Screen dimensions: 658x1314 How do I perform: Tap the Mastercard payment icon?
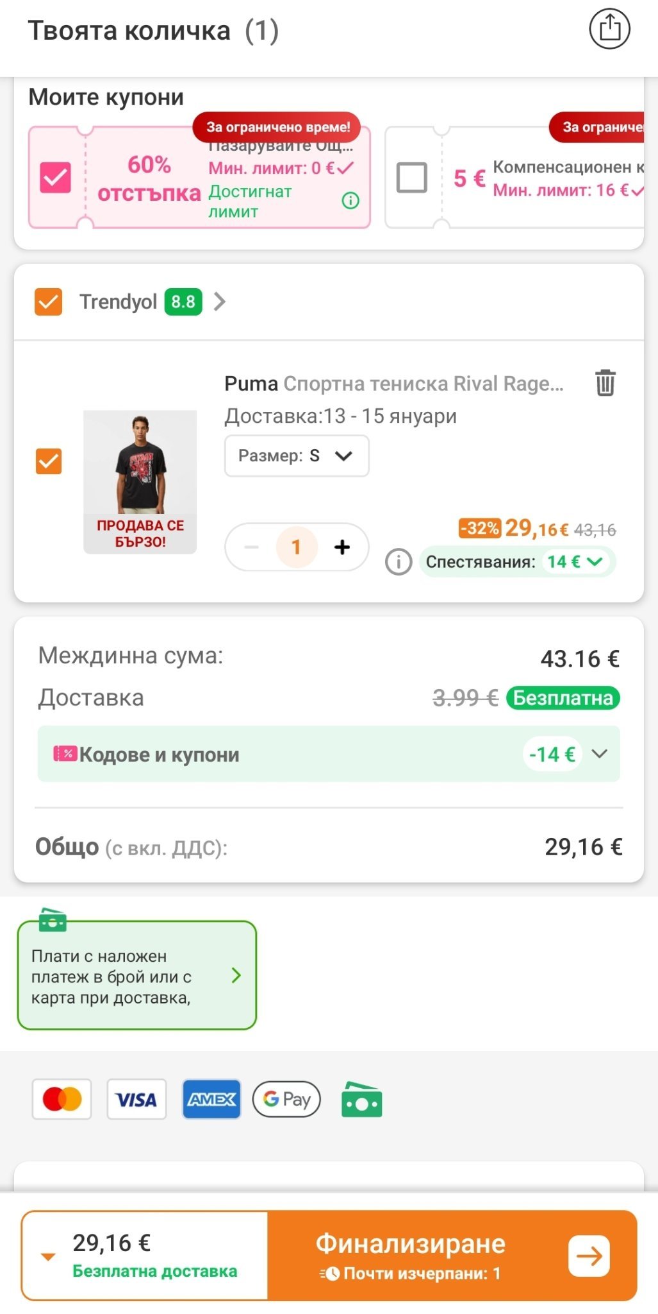coord(62,1099)
